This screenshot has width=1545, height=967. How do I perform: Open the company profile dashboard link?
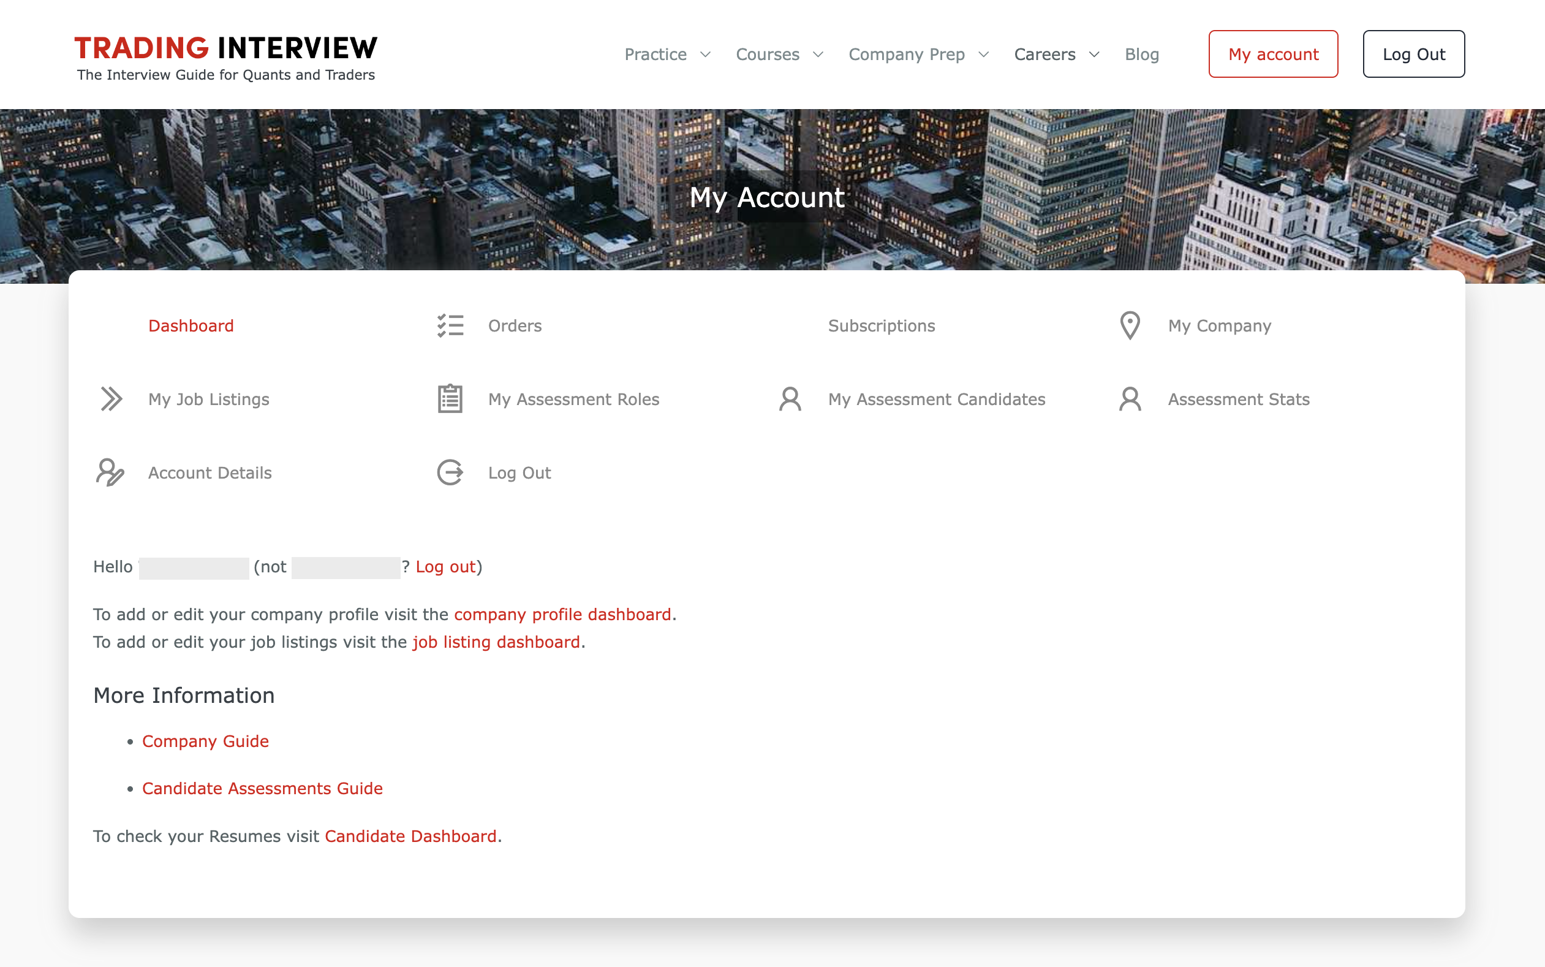click(562, 614)
